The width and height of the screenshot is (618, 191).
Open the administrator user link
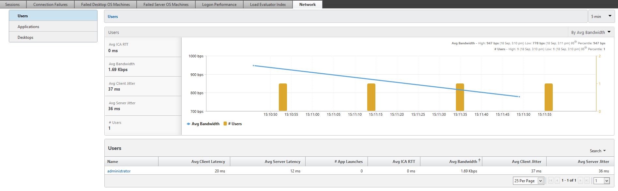point(119,171)
